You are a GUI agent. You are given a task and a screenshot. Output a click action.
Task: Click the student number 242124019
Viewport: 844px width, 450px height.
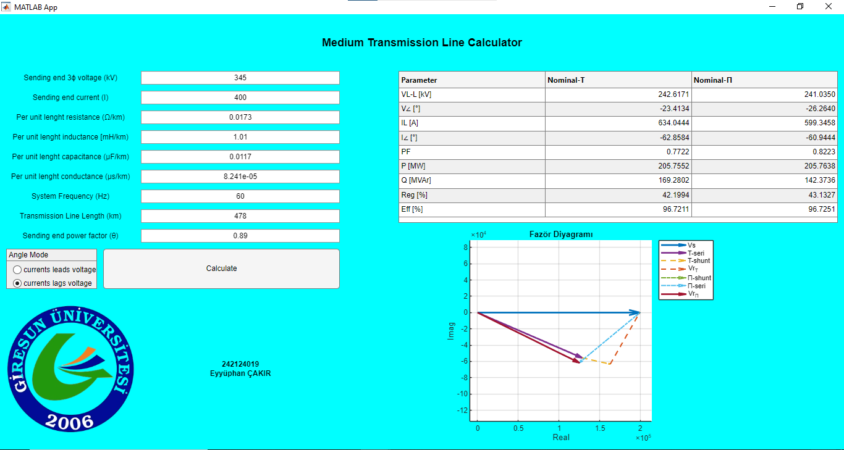[240, 364]
